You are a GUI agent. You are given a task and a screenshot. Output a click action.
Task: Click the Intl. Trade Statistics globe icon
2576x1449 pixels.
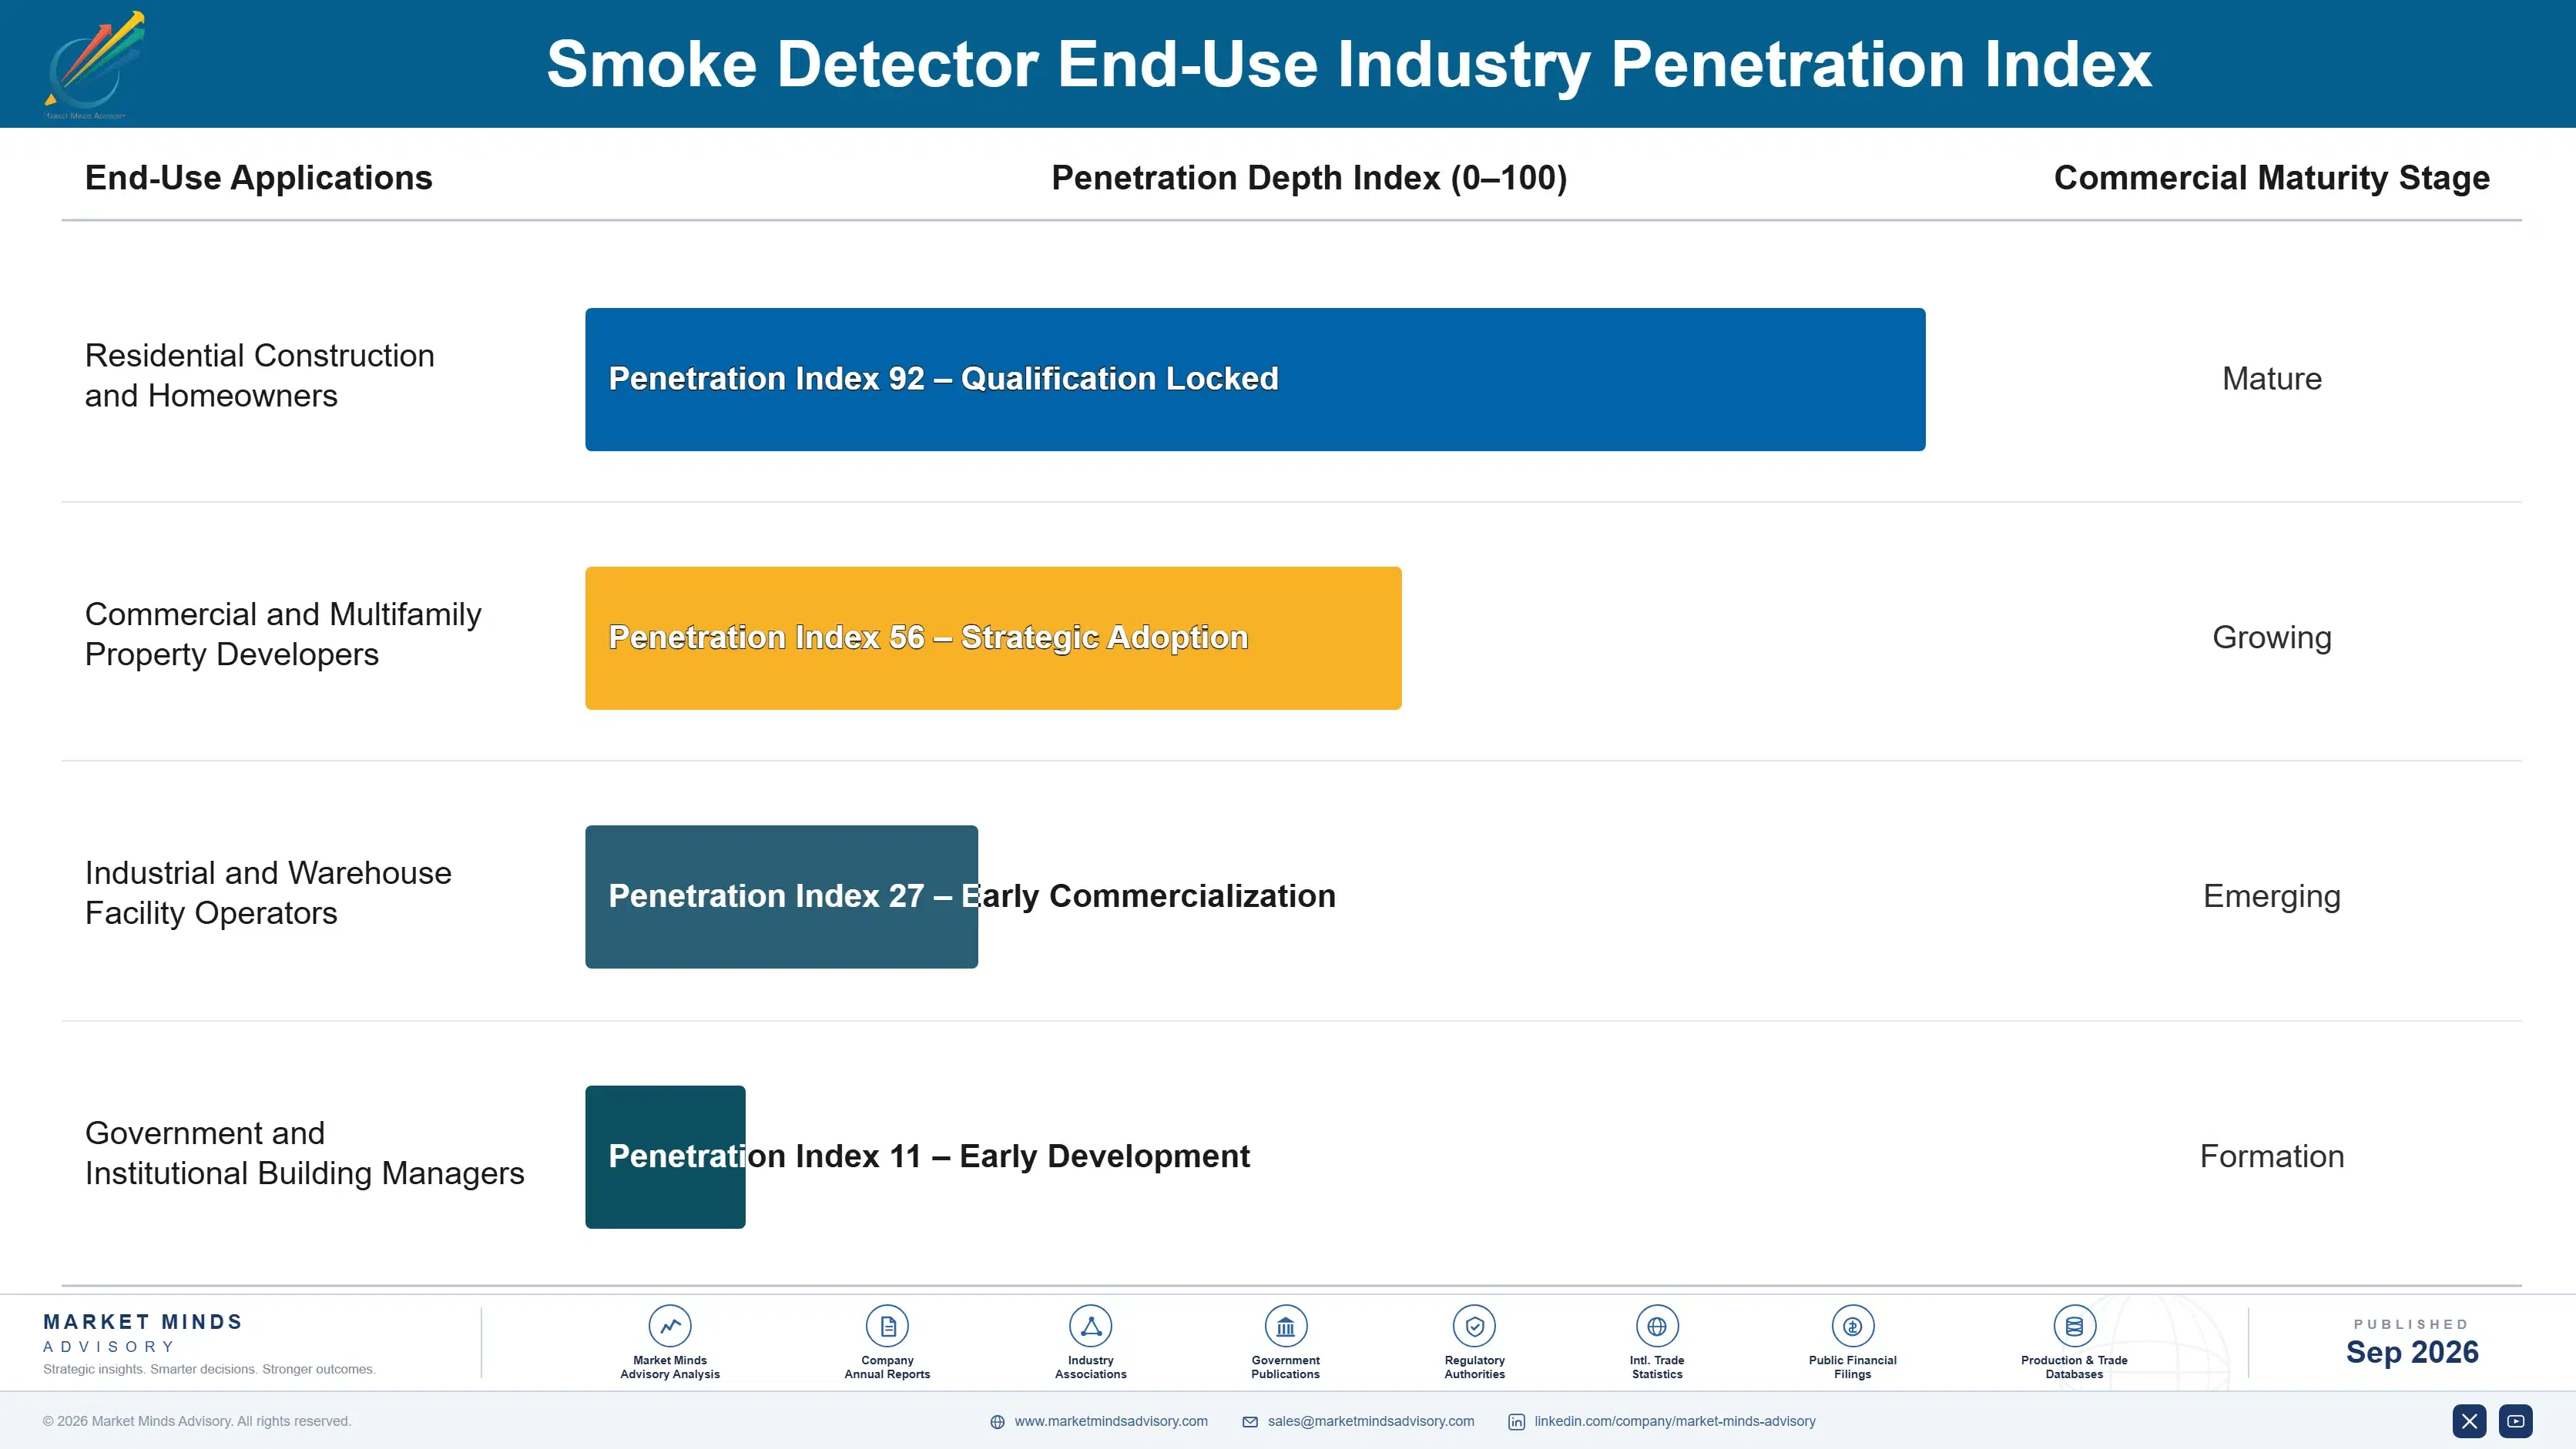click(1657, 1326)
